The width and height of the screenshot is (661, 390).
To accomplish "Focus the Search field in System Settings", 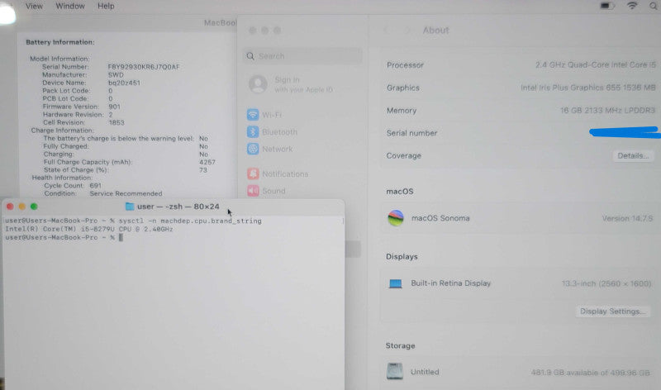I will pyautogui.click(x=302, y=56).
